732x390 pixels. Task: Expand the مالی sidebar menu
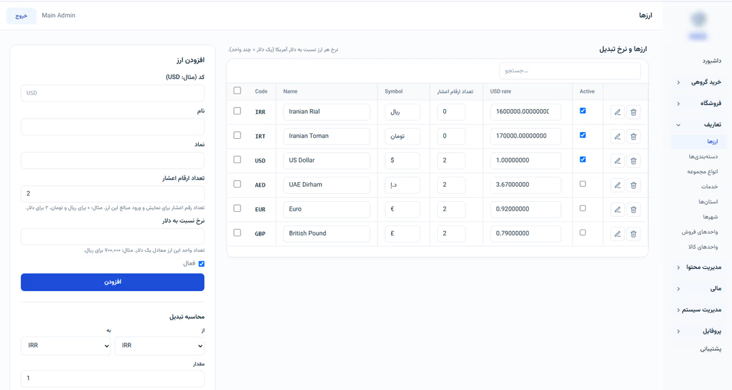click(699, 288)
